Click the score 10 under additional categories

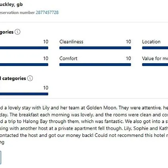tap(46, 88)
